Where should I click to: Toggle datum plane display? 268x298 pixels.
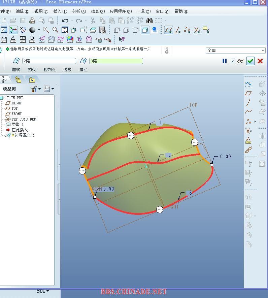[169, 30]
